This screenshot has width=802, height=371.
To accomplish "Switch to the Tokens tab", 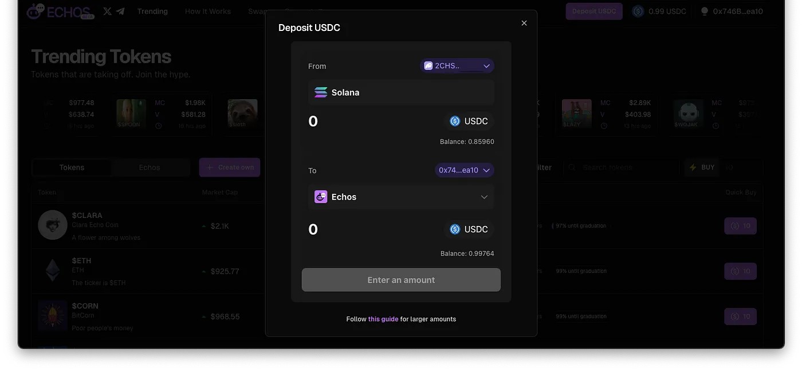I will [x=72, y=167].
